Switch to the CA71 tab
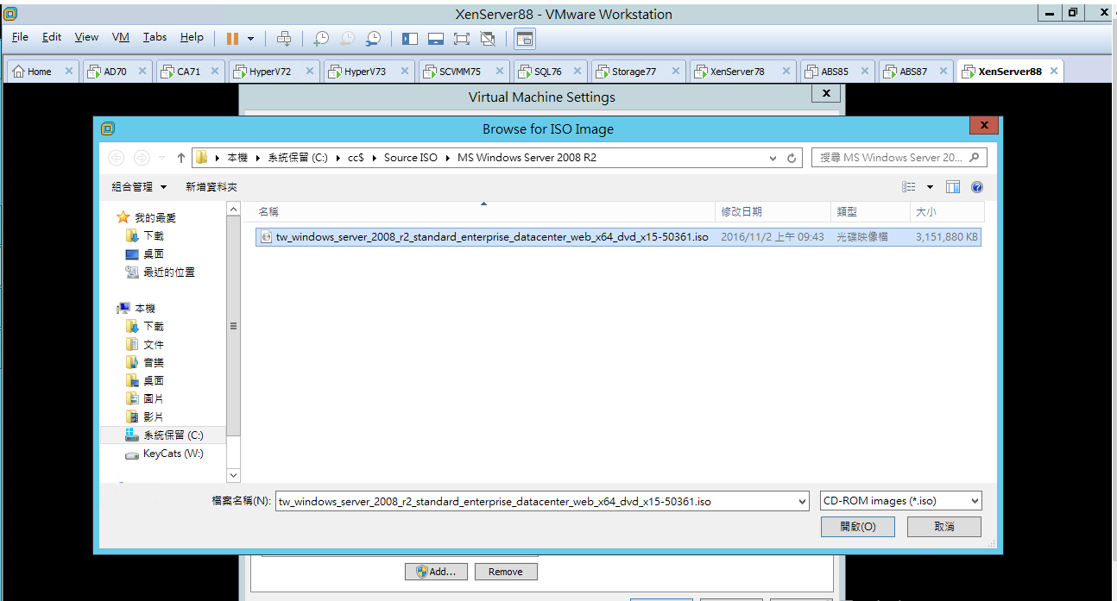This screenshot has width=1117, height=601. 188,72
